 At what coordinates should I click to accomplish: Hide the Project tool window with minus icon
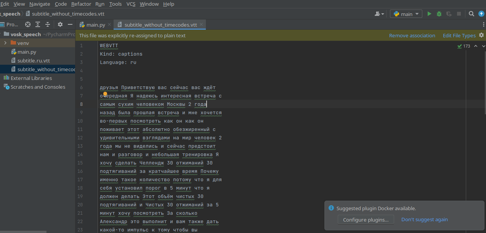coord(70,24)
